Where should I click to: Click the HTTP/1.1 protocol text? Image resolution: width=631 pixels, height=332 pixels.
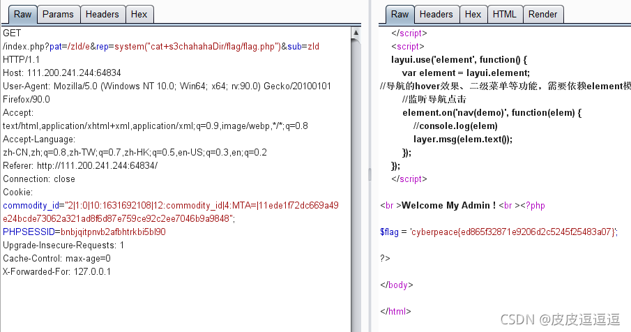click(x=22, y=59)
